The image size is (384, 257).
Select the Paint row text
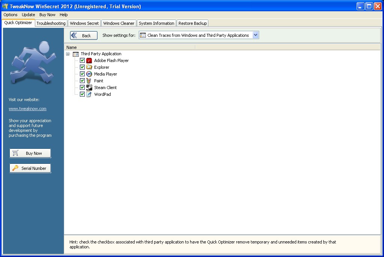click(99, 81)
